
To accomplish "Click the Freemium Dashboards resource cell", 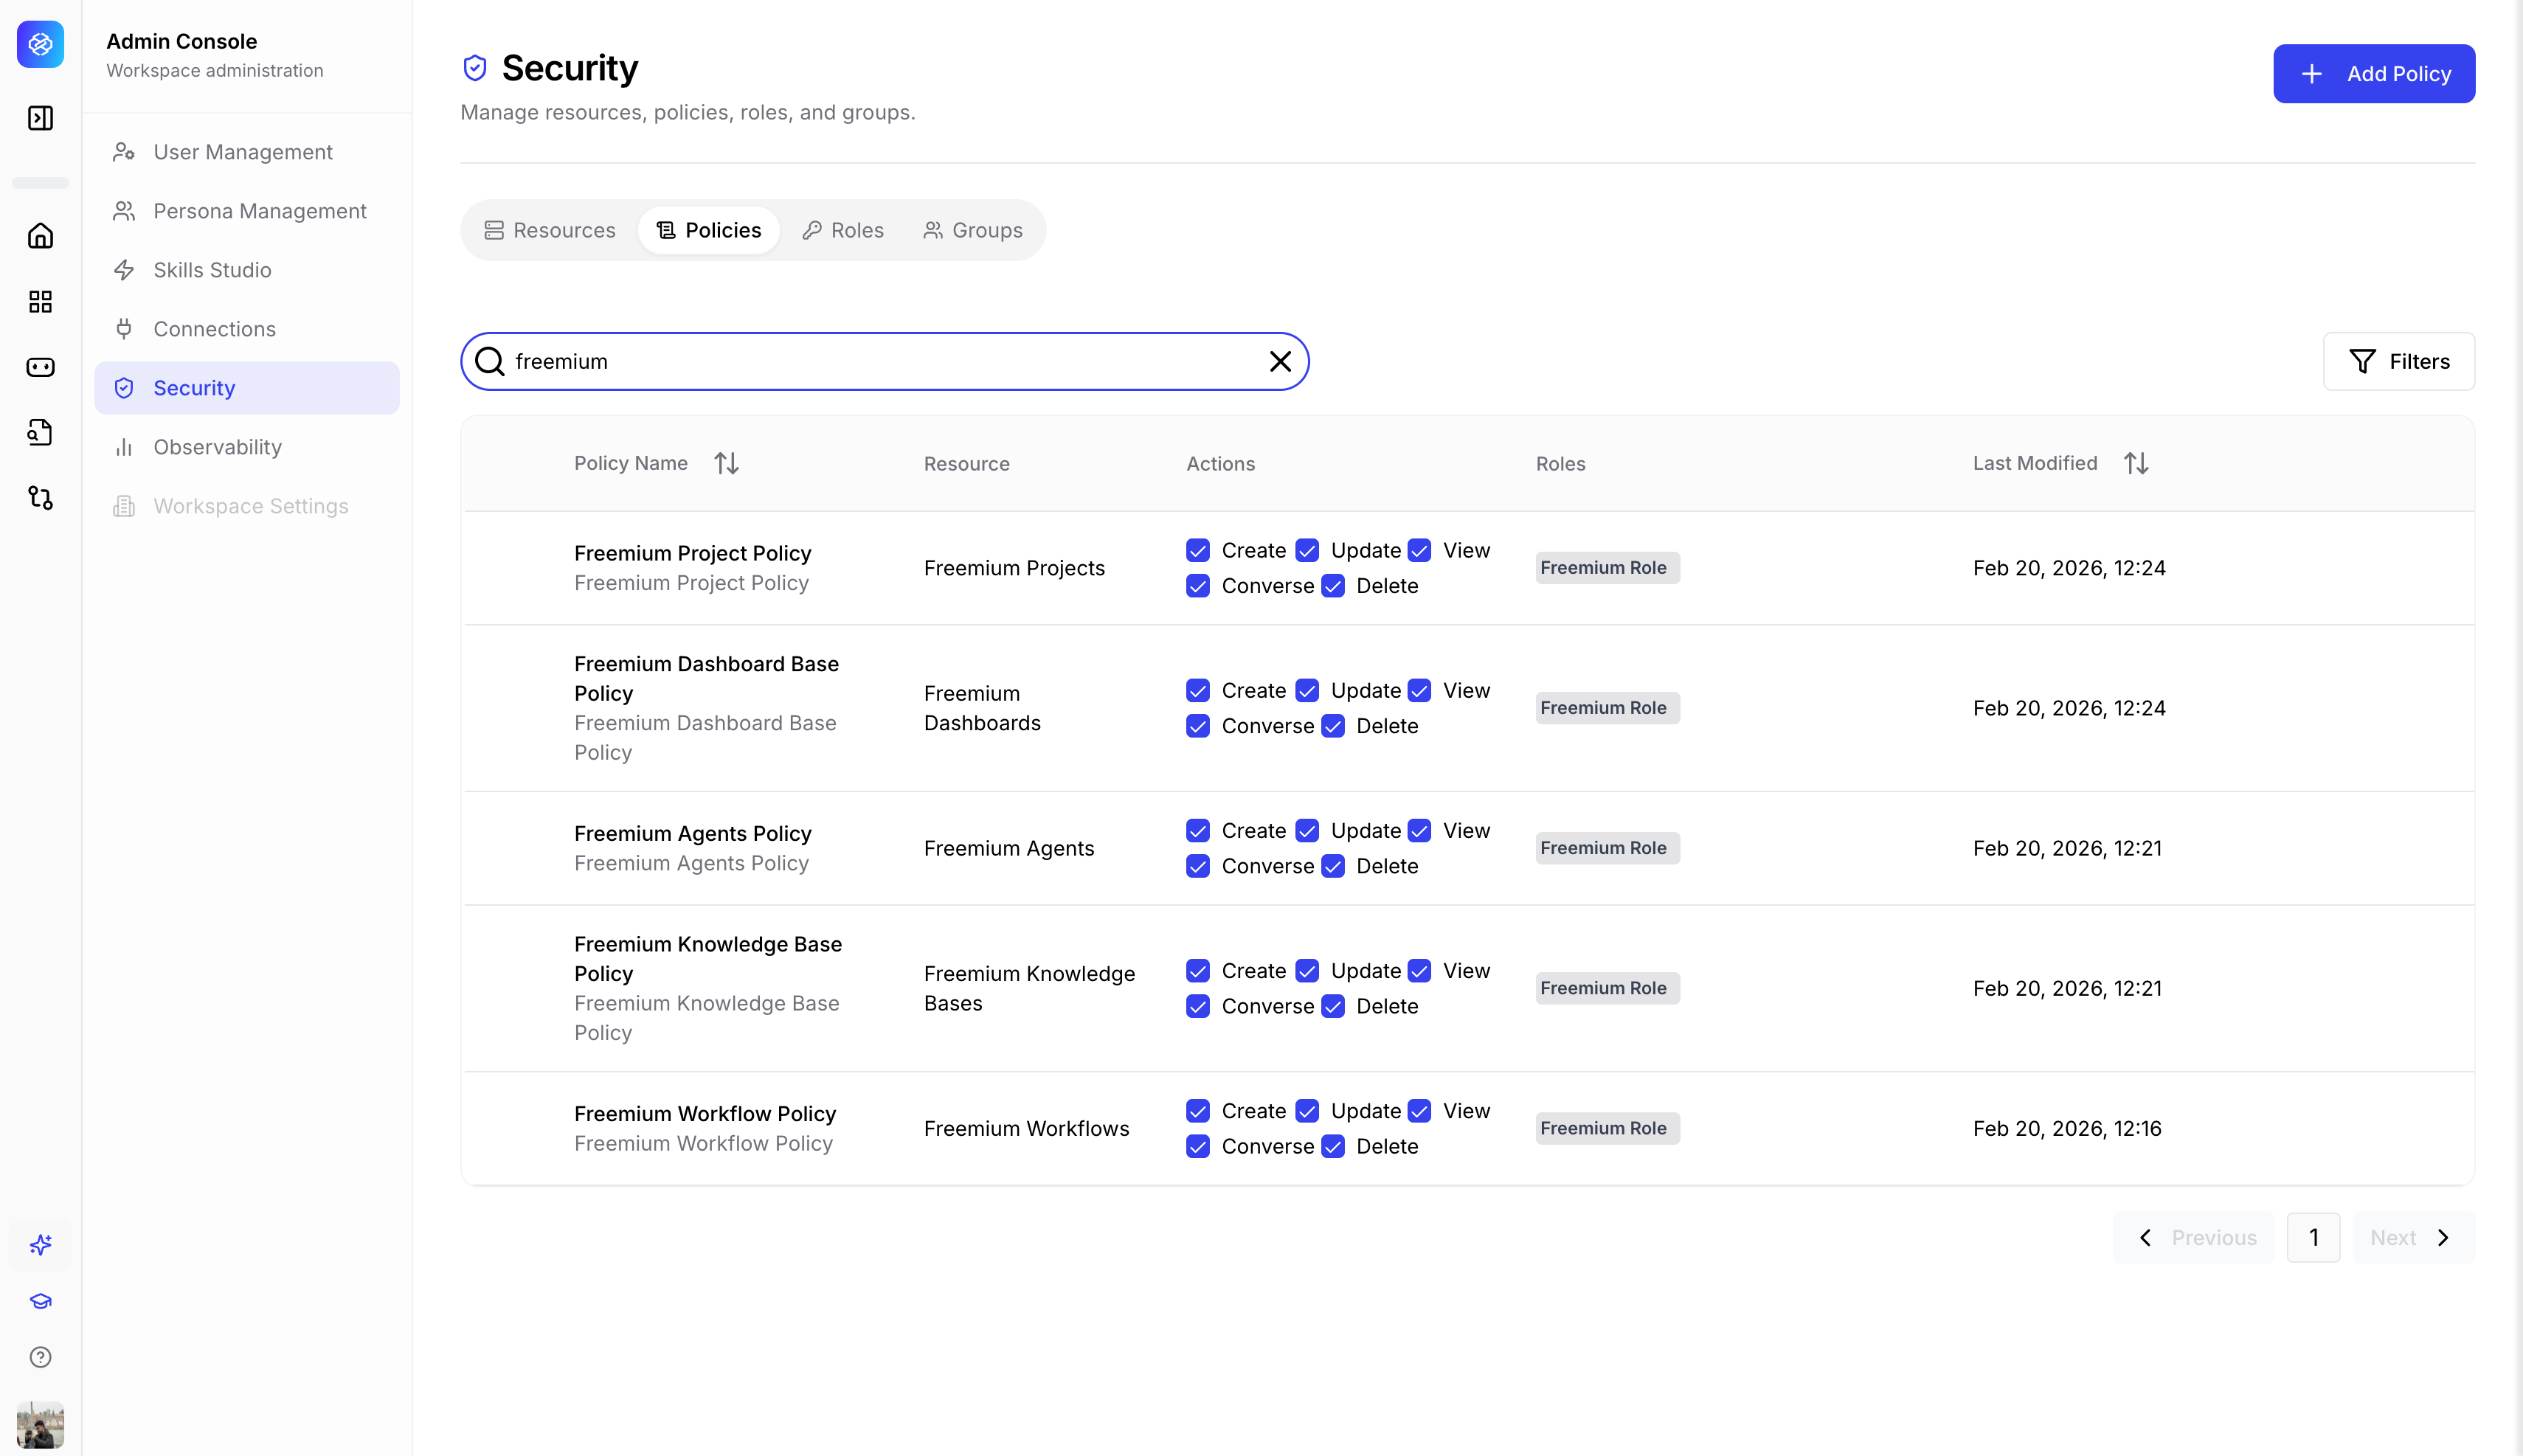I will click(982, 708).
